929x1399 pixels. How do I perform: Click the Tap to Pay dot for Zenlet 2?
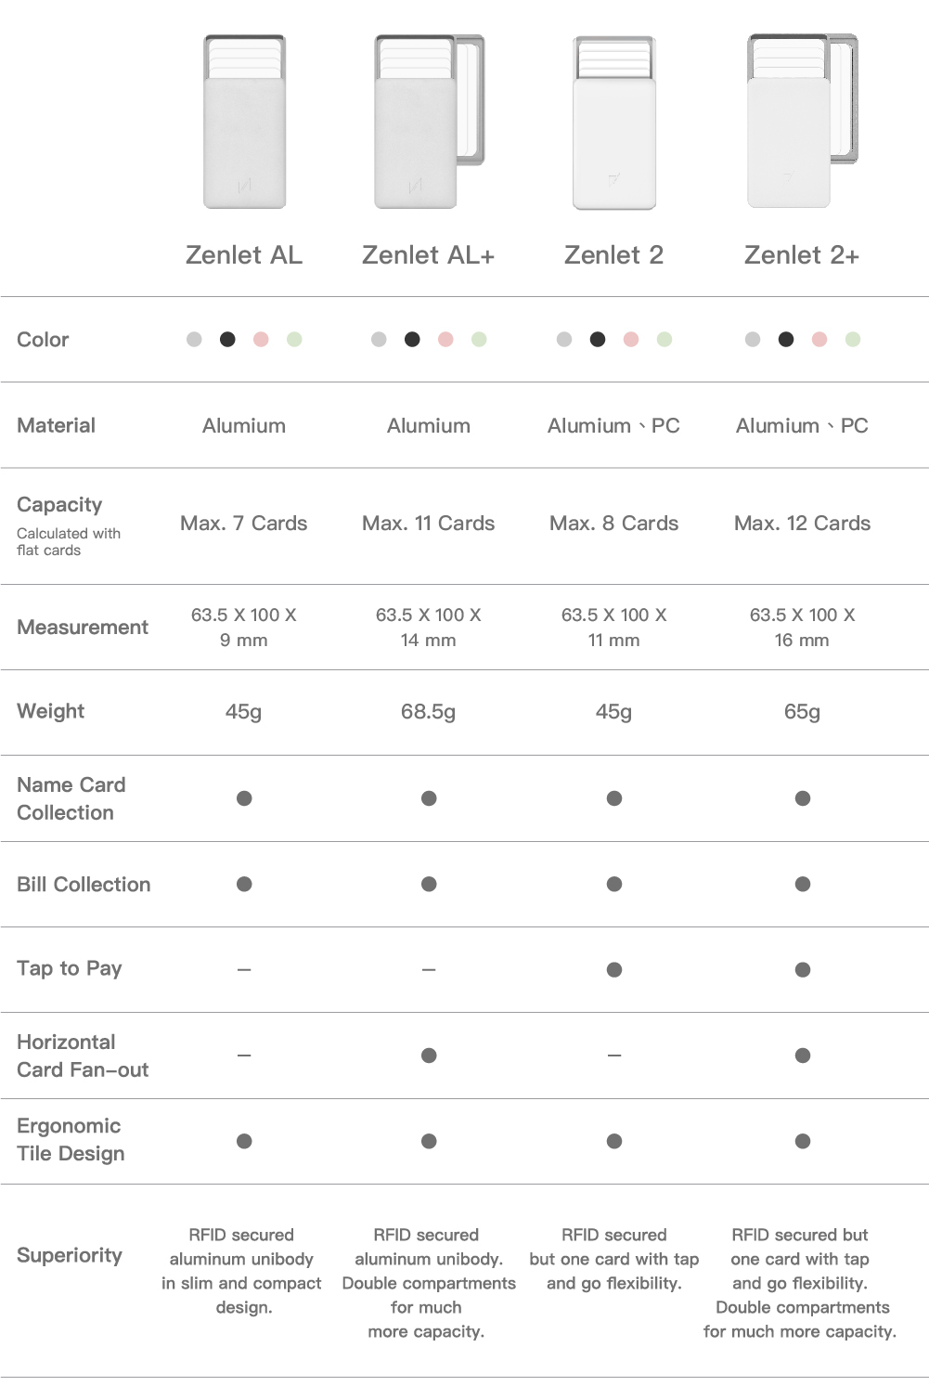point(614,970)
